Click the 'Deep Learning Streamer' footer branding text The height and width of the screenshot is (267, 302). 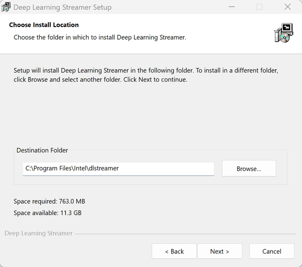tap(39, 233)
